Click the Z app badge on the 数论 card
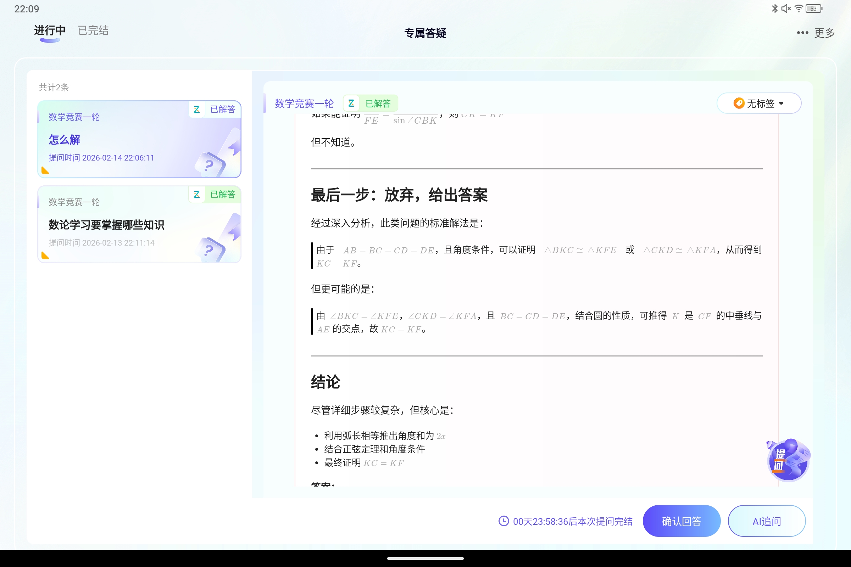The image size is (851, 567). pos(197,195)
